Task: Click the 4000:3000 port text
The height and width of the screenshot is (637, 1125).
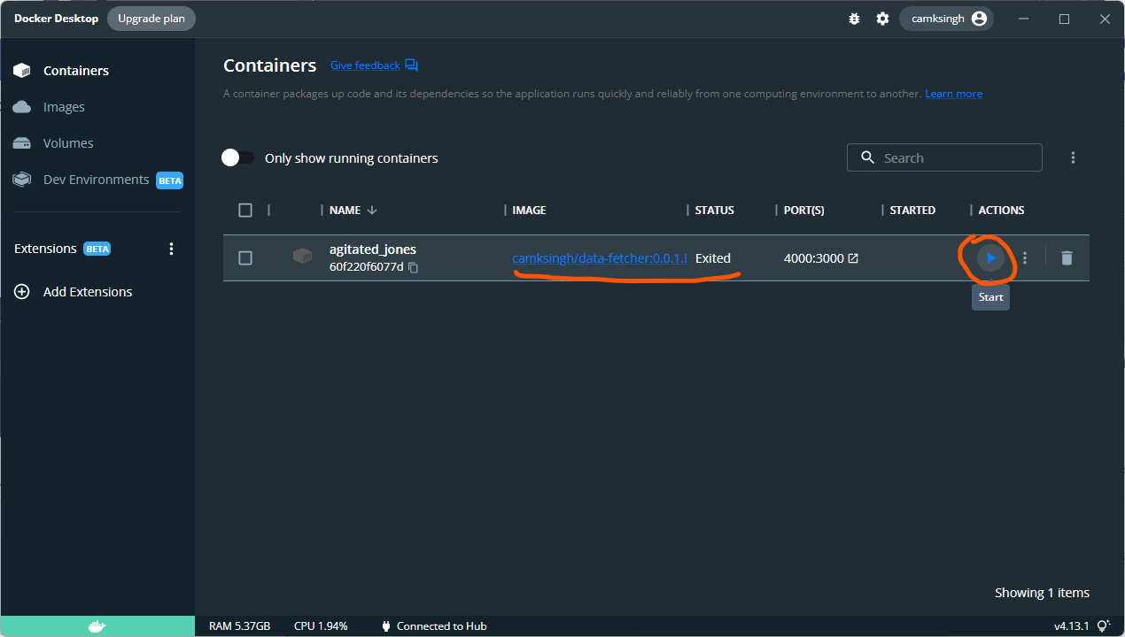Action: pos(814,258)
